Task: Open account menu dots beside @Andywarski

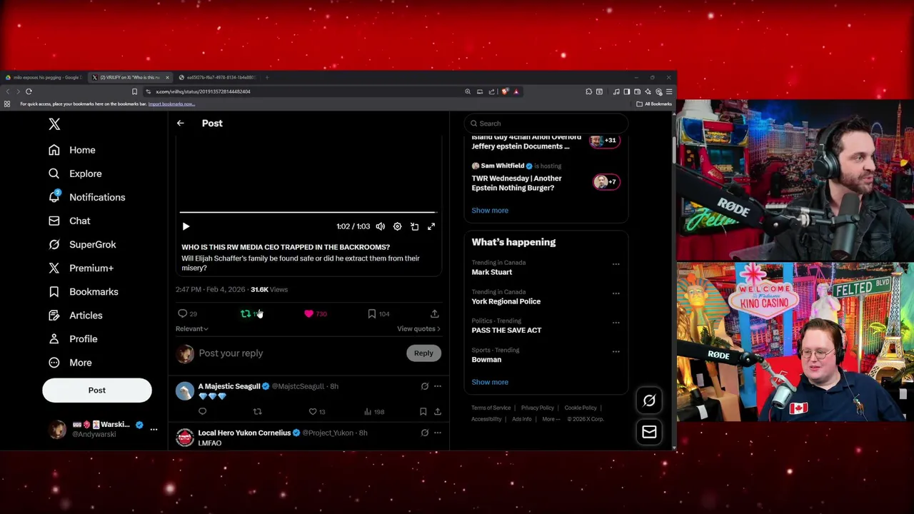Action: (x=154, y=429)
